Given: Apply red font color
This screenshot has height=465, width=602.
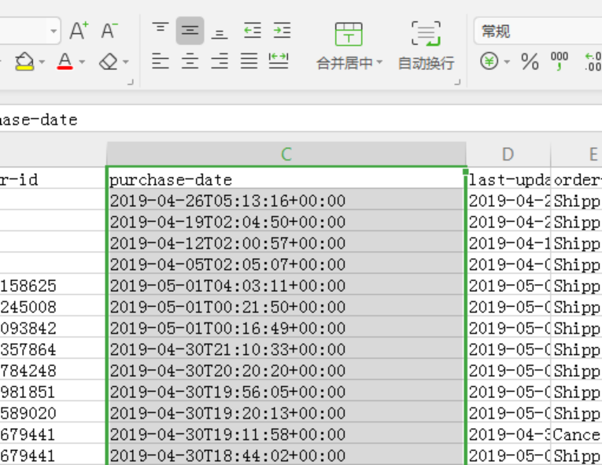Looking at the screenshot, I should pyautogui.click(x=65, y=61).
